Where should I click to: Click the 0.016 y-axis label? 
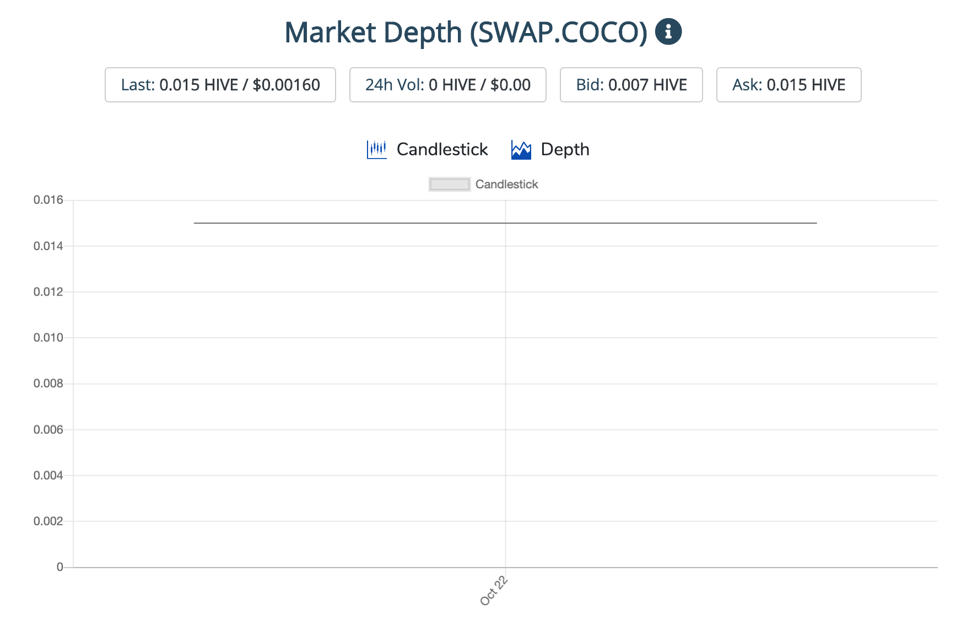click(48, 200)
